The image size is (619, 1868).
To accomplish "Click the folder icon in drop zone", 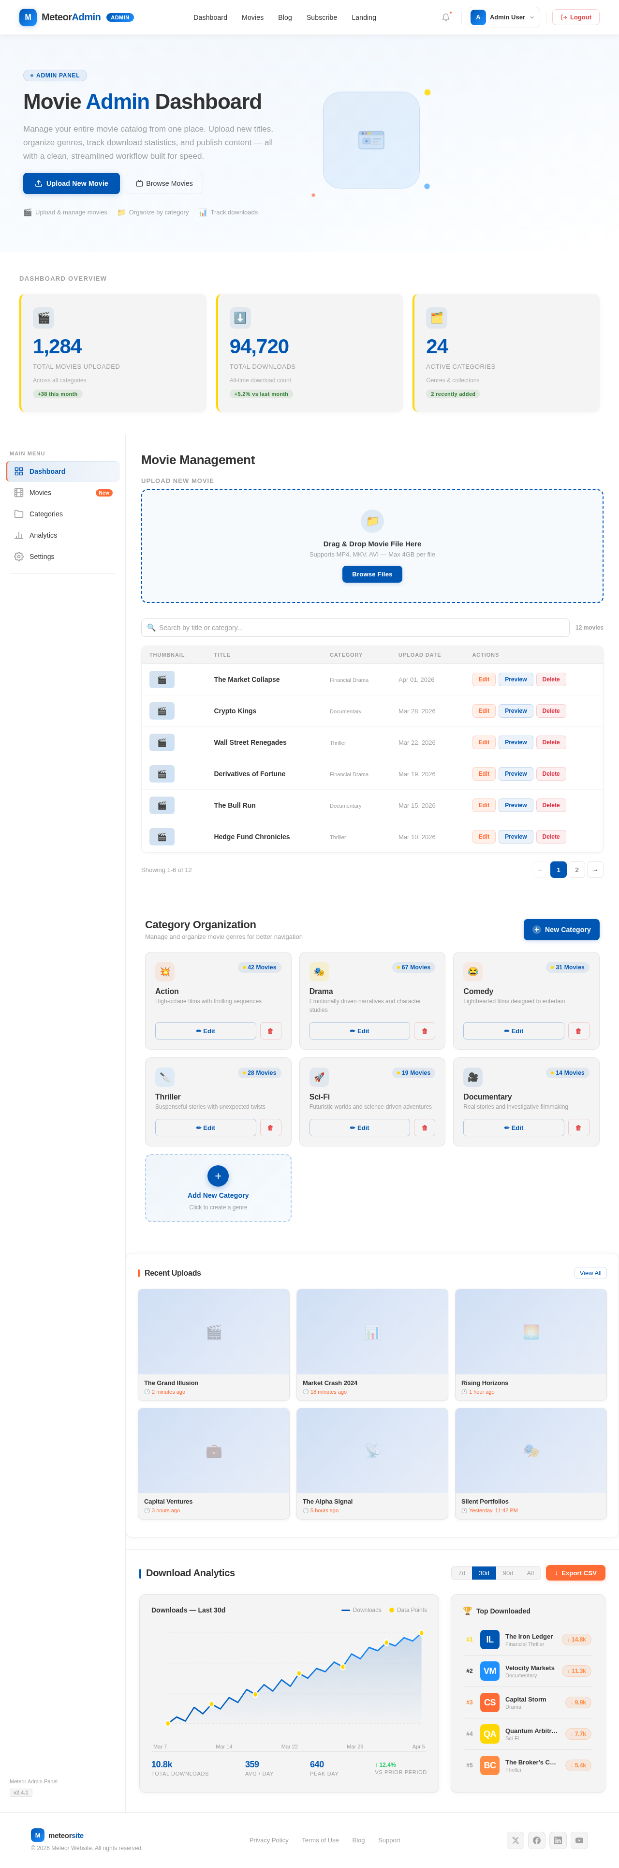I will click(x=372, y=521).
